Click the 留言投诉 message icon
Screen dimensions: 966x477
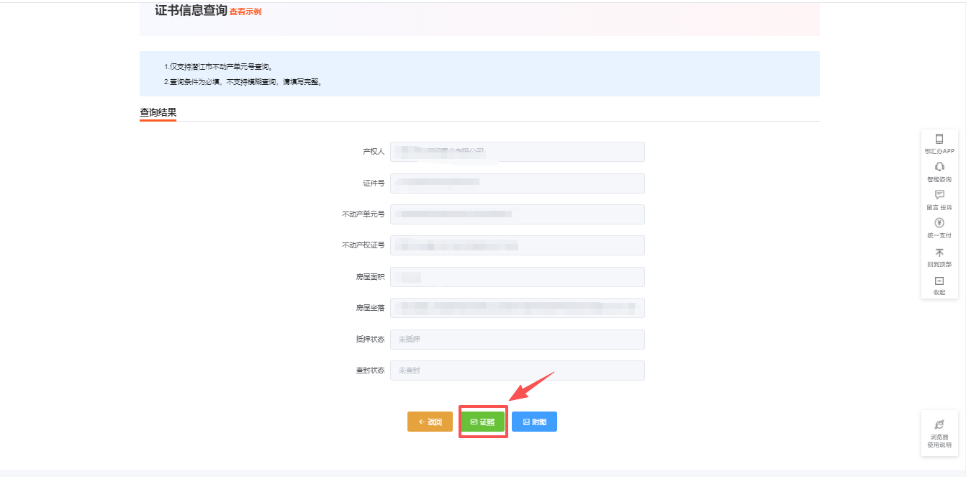[939, 195]
